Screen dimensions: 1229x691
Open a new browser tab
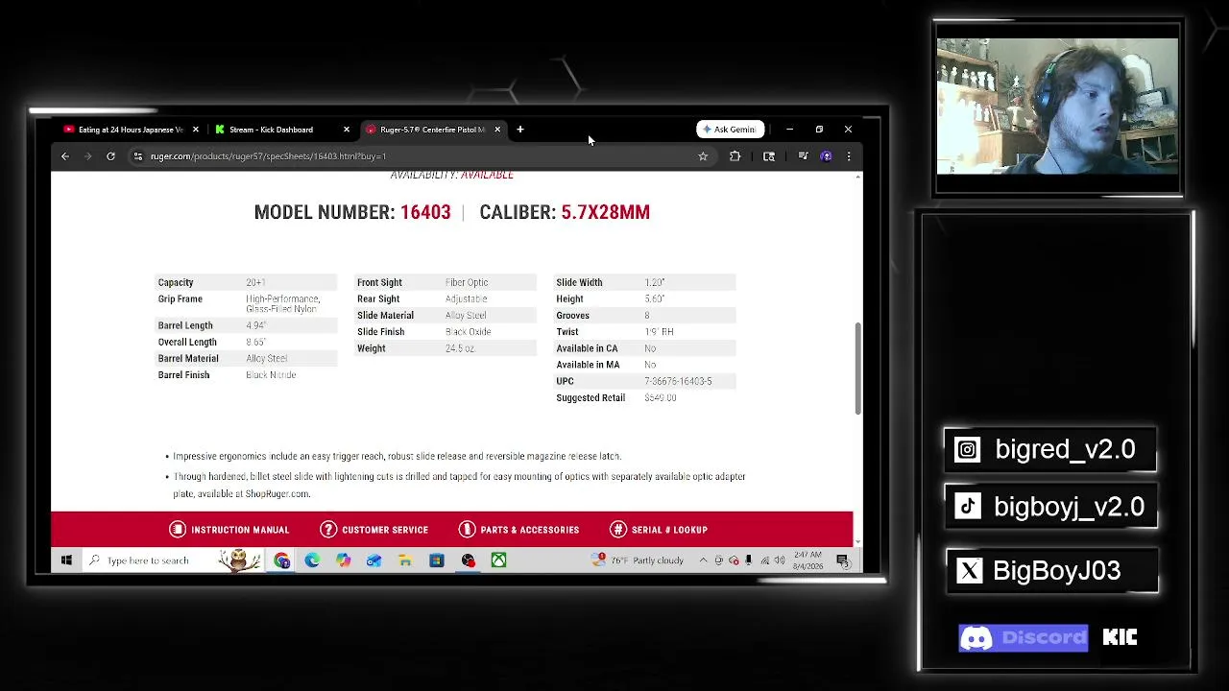click(x=520, y=130)
